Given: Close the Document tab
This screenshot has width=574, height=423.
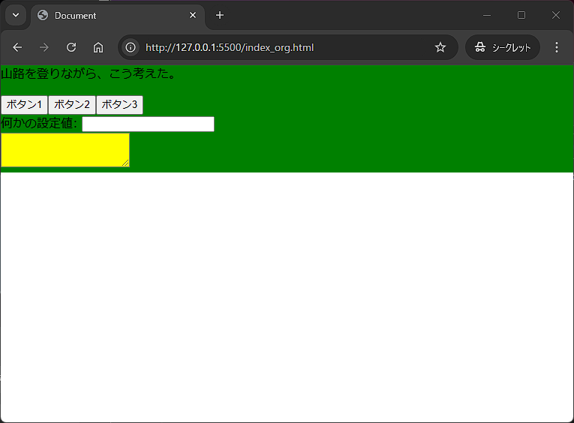Looking at the screenshot, I should coord(193,15).
